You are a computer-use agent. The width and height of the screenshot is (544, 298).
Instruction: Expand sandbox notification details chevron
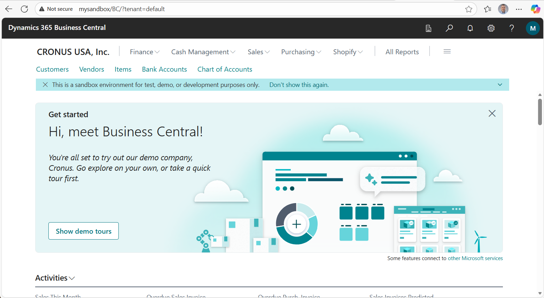click(500, 85)
